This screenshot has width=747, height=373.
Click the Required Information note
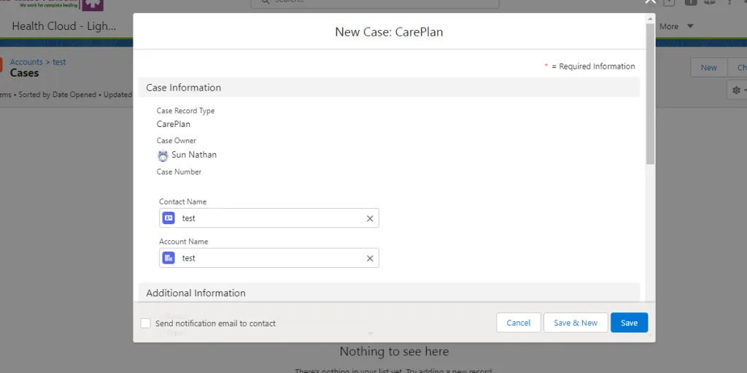(589, 66)
